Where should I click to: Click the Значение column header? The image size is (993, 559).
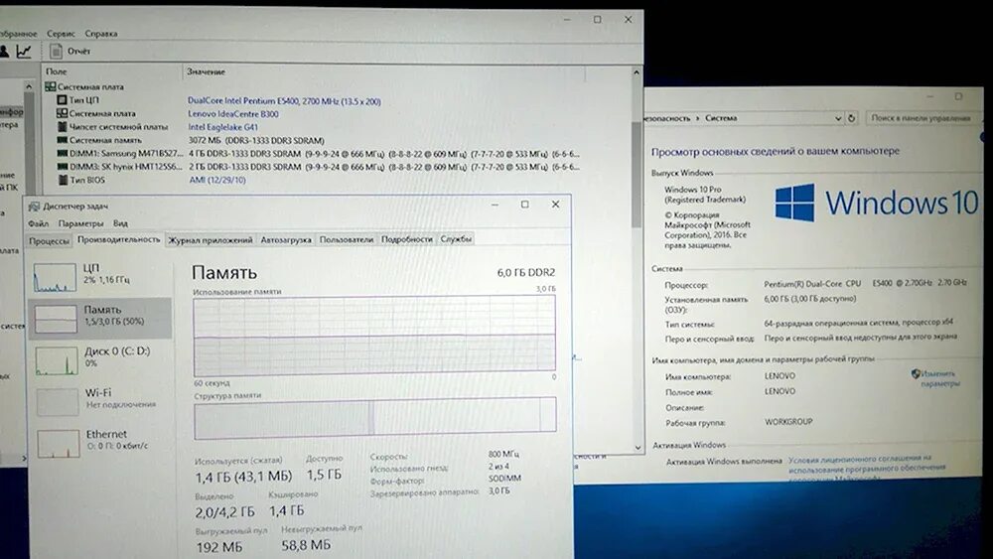(206, 71)
